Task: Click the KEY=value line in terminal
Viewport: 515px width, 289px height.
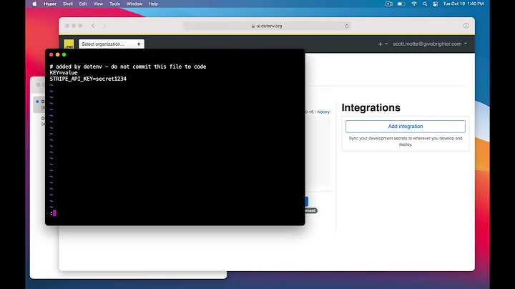Action: click(x=64, y=73)
